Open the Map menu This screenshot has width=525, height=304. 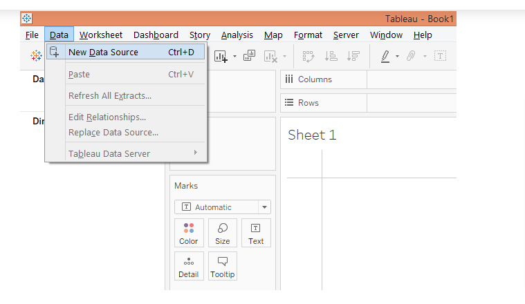point(273,35)
